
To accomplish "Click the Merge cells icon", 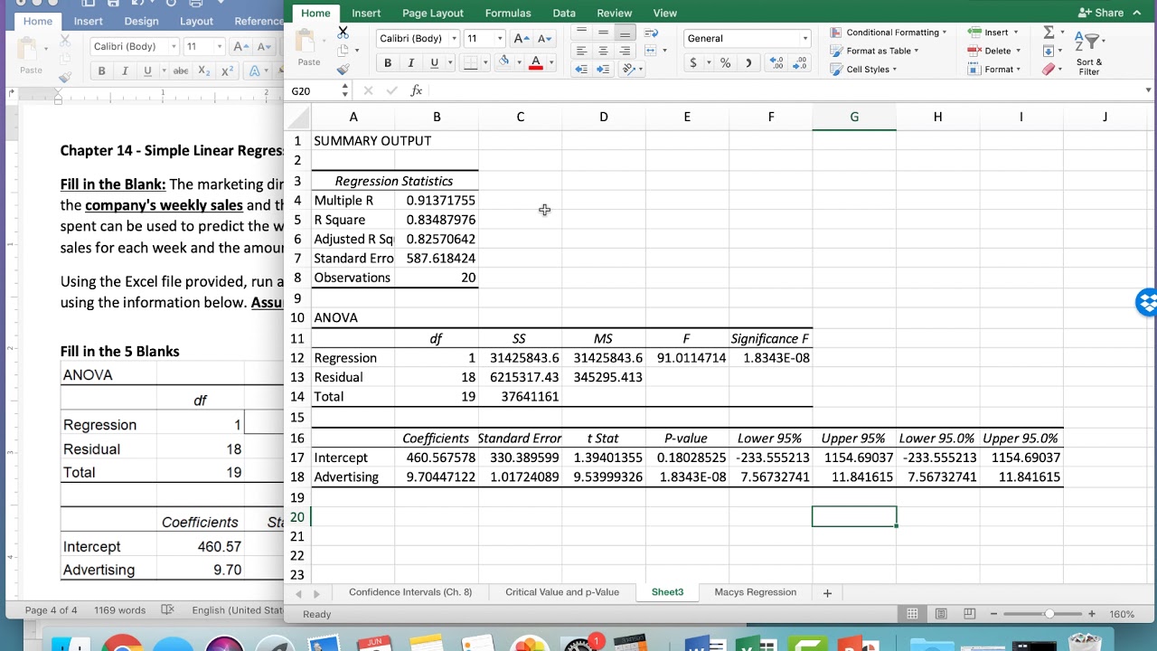I will tap(651, 51).
